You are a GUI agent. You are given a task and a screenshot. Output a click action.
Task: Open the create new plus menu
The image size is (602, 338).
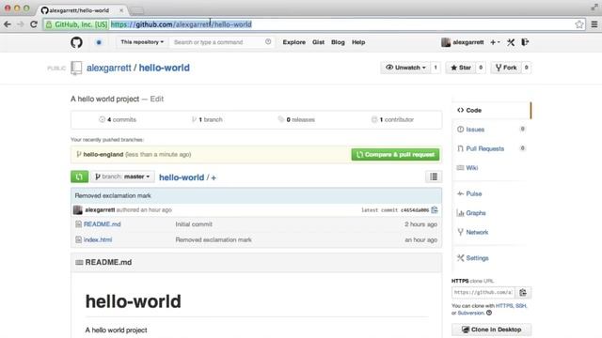[x=495, y=42]
